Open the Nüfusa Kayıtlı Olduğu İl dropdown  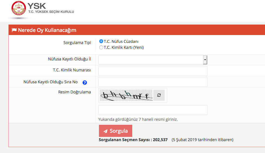(151, 60)
